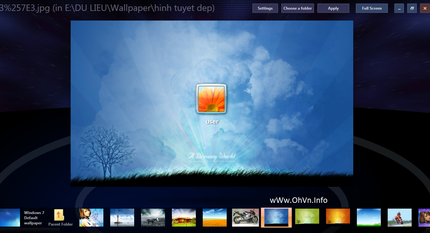
Task: Select the anime girl with blue background thumbnail
Action: tap(92, 218)
